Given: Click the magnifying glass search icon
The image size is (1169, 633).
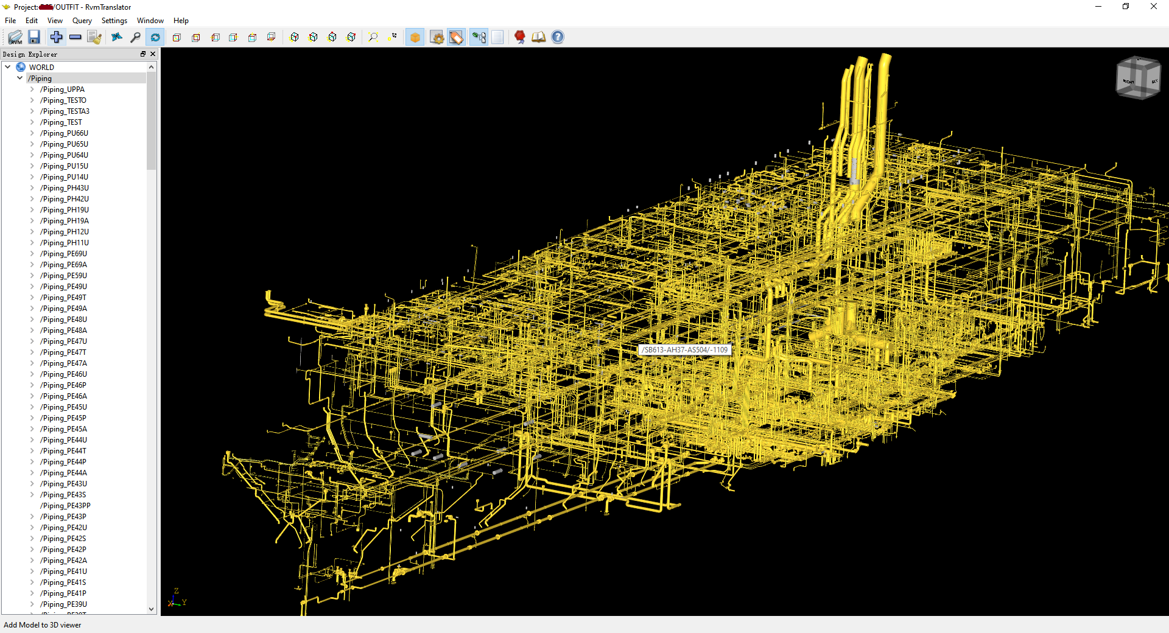Looking at the screenshot, I should tap(135, 37).
